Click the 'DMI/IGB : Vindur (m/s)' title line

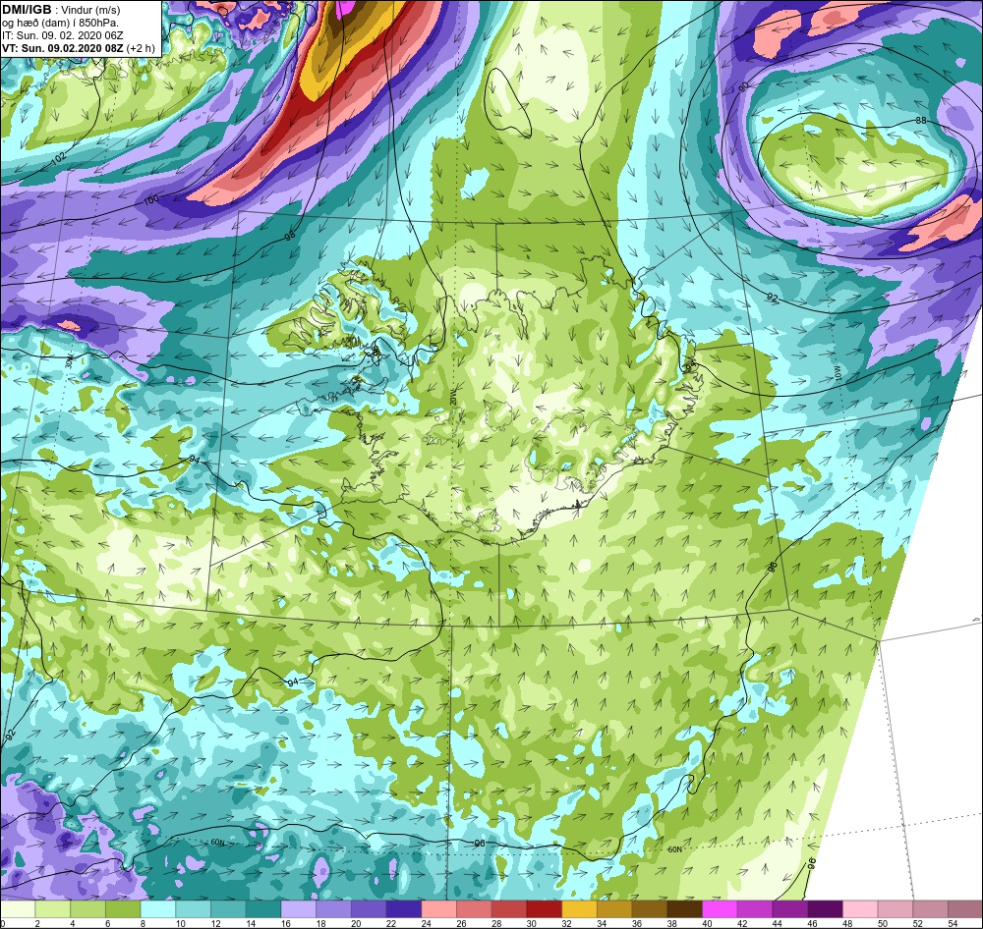[x=61, y=10]
